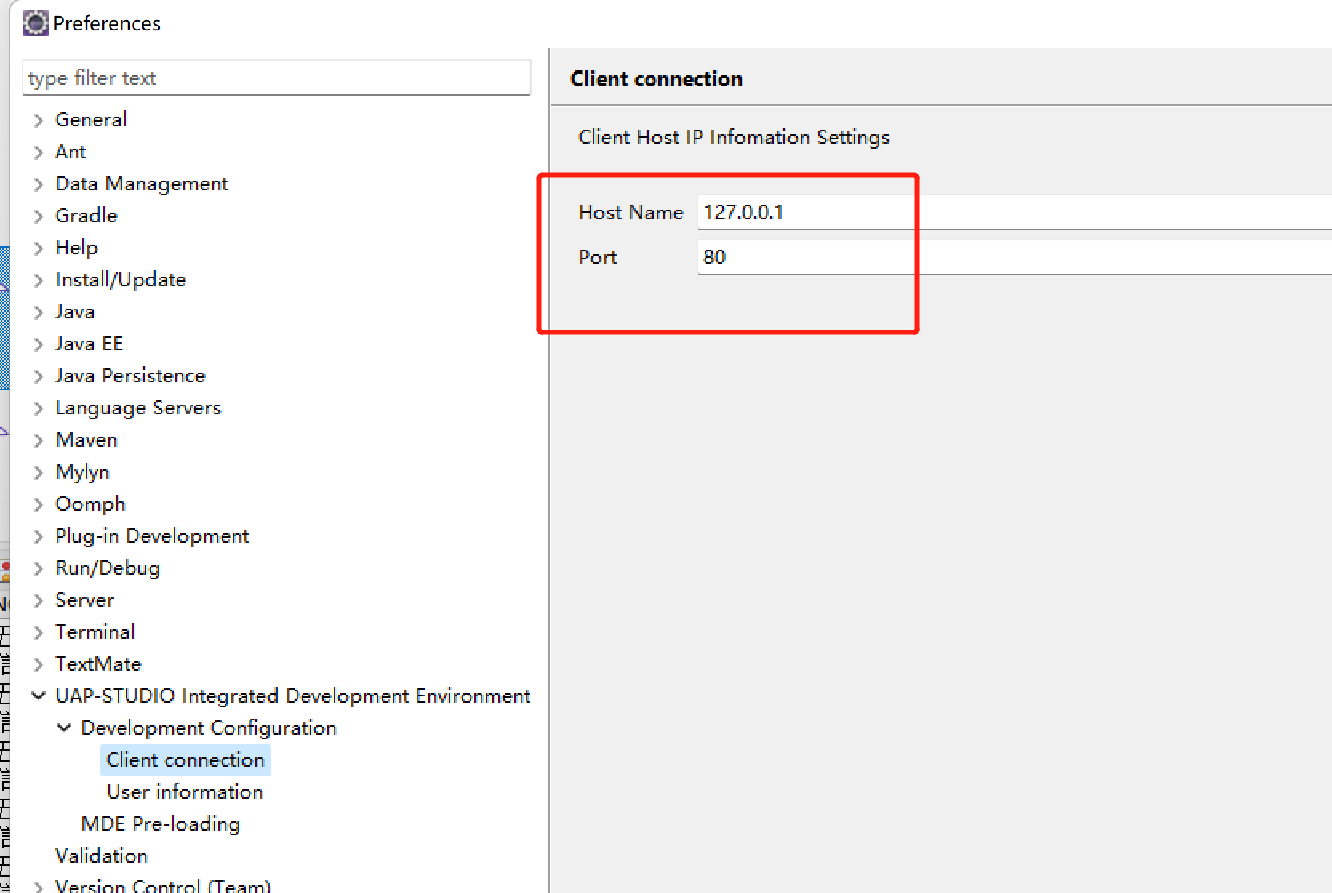Open the User information settings page
This screenshot has width=1332, height=893.
pyautogui.click(x=184, y=791)
